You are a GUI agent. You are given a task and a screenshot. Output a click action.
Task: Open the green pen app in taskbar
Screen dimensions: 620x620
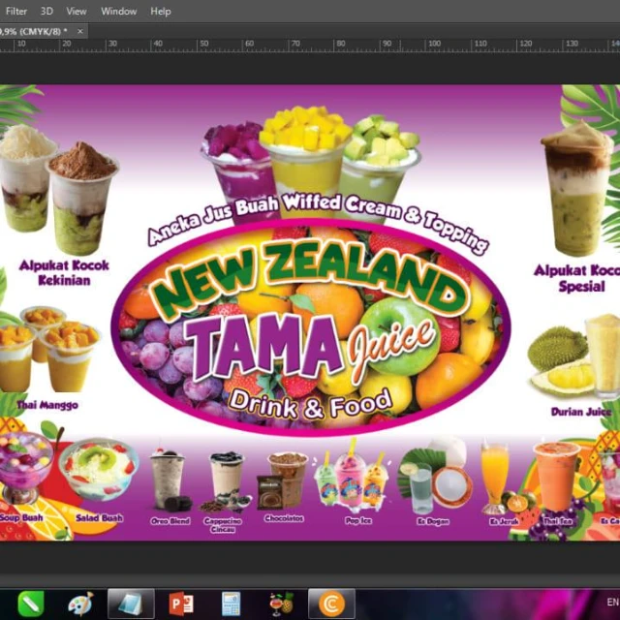click(x=31, y=604)
